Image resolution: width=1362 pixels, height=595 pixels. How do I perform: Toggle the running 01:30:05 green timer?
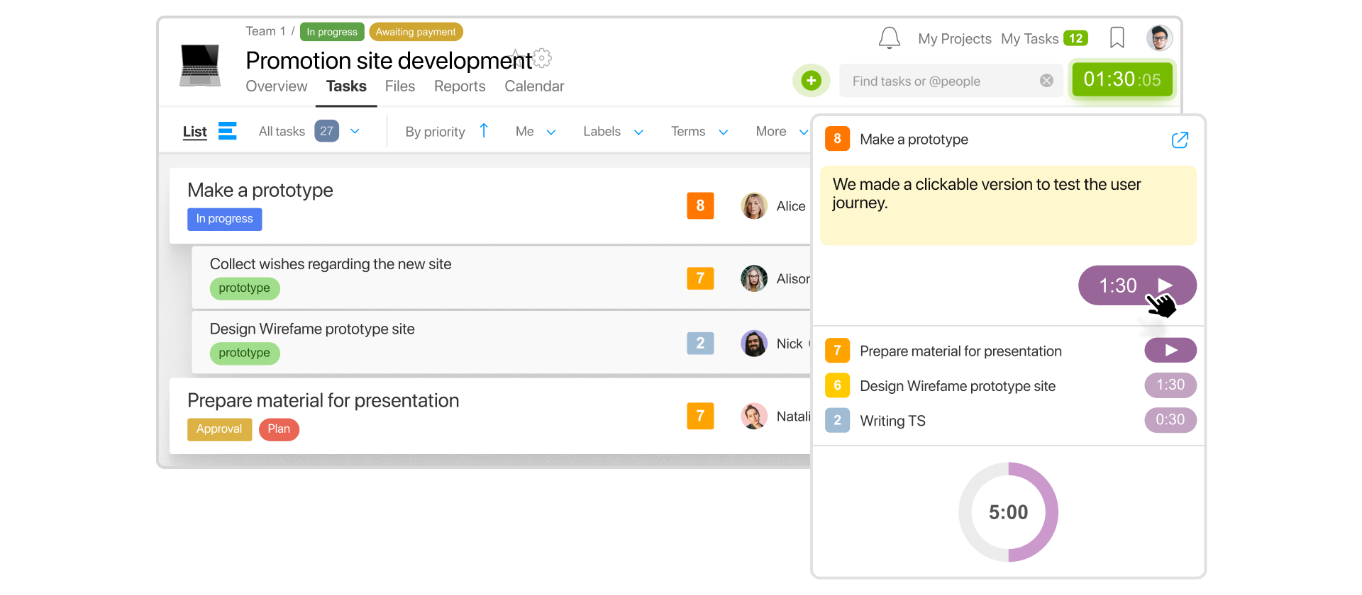click(x=1122, y=79)
